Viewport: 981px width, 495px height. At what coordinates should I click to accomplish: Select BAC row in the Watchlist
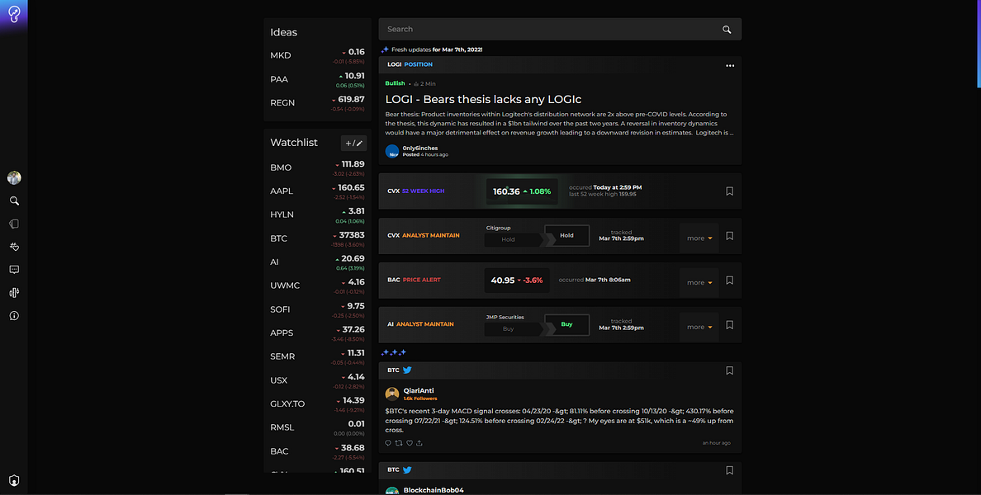coord(317,451)
